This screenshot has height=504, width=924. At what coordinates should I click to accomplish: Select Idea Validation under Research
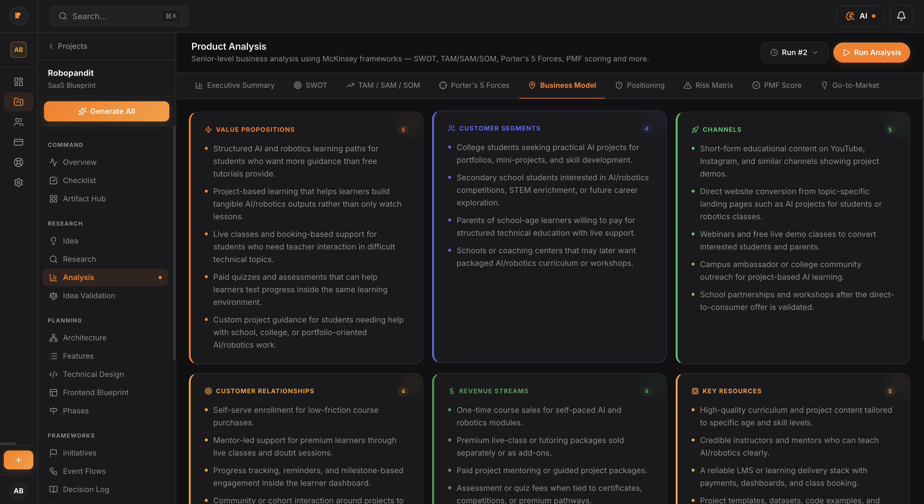[x=89, y=295]
